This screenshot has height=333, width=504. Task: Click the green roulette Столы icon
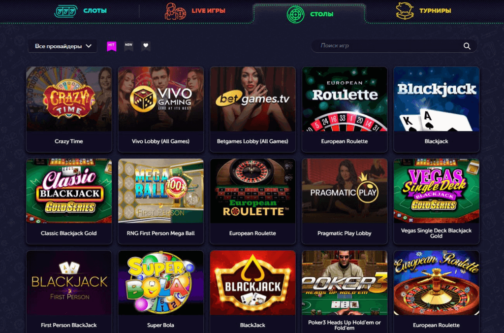pyautogui.click(x=295, y=14)
